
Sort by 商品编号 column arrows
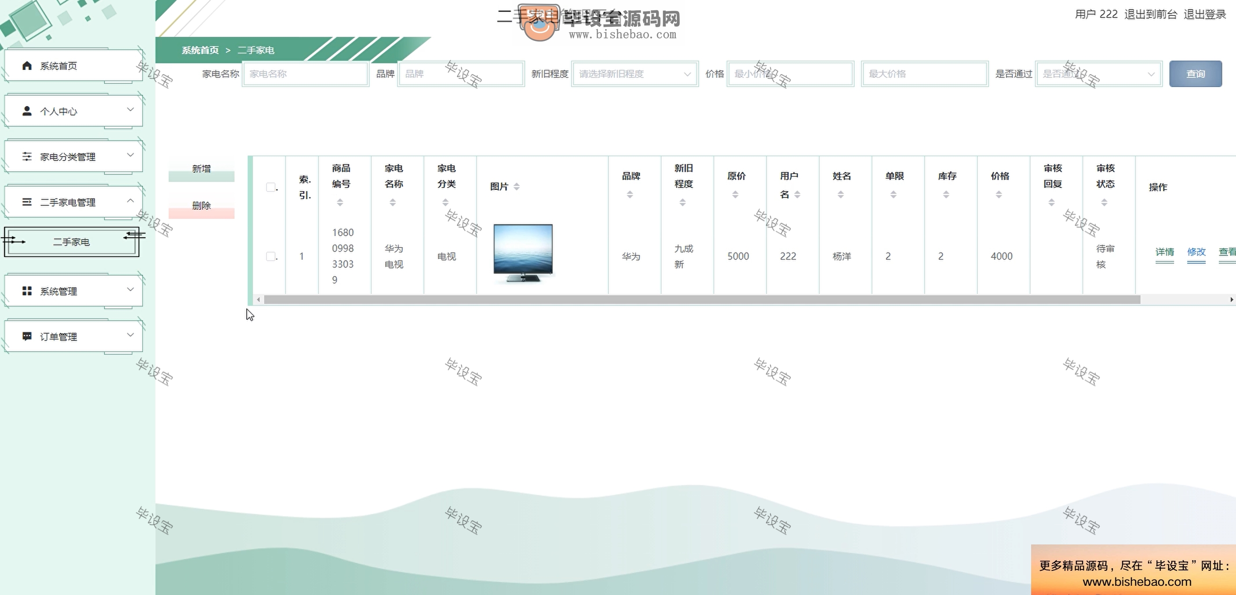click(340, 202)
